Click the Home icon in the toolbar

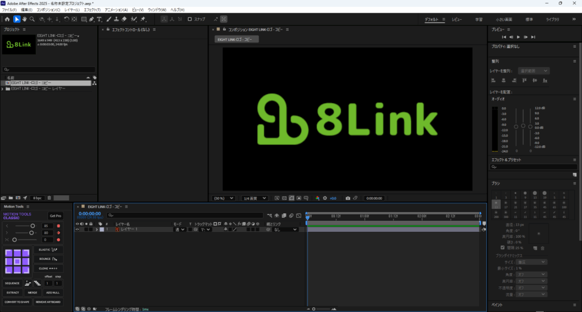pos(7,19)
